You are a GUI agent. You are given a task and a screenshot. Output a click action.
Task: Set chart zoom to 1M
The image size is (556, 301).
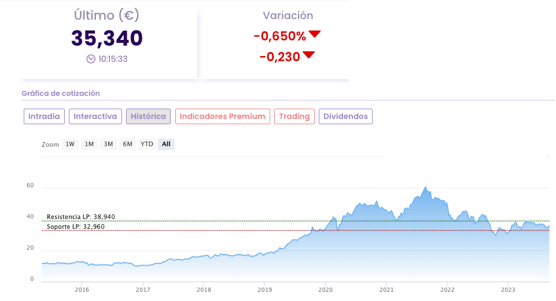tap(89, 144)
